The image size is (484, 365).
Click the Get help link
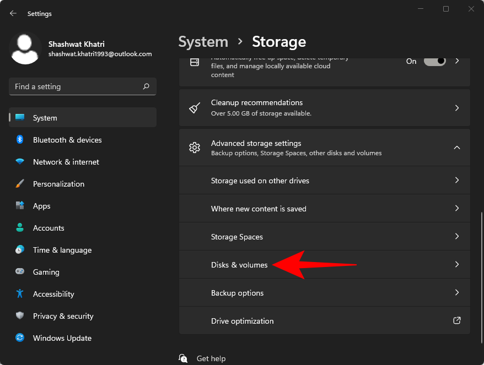click(x=211, y=358)
